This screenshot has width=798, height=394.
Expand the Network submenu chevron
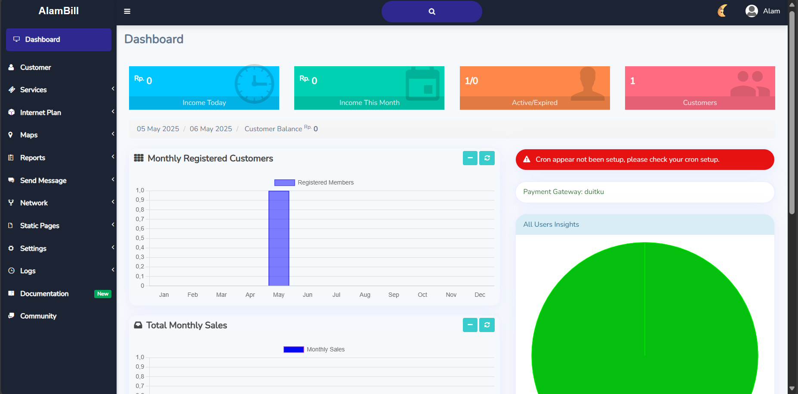tap(113, 202)
